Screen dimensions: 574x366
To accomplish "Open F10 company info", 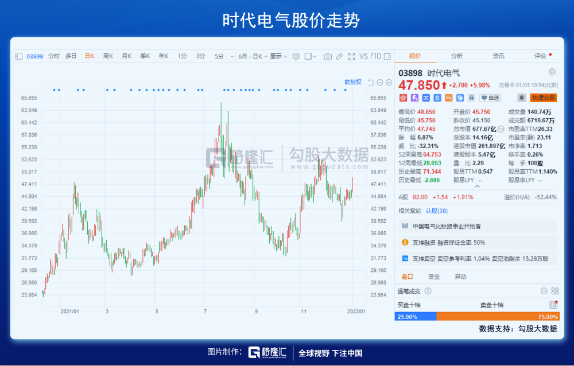I will tap(375, 56).
